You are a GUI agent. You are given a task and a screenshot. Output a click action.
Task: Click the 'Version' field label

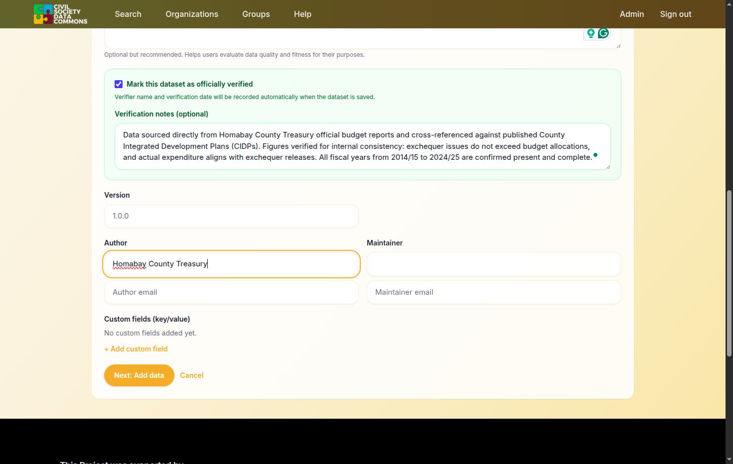[x=117, y=195]
